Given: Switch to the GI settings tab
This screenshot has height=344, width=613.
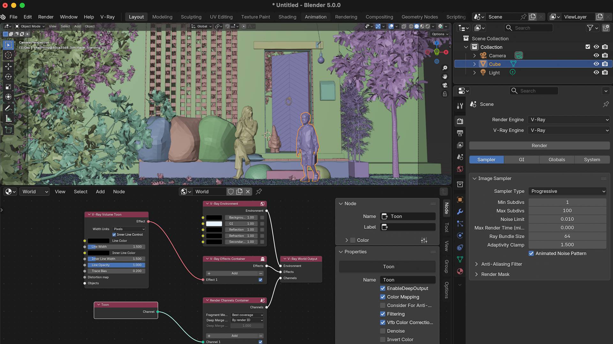Looking at the screenshot, I should [x=521, y=160].
